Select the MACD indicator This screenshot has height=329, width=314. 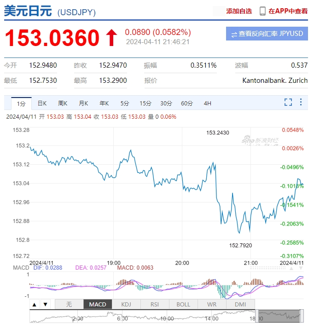98,305
